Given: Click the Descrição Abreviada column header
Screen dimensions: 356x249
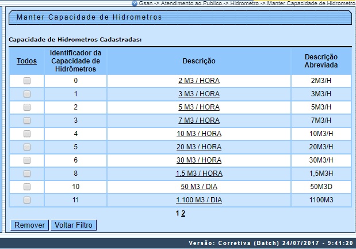Looking at the screenshot, I should coord(321,61).
